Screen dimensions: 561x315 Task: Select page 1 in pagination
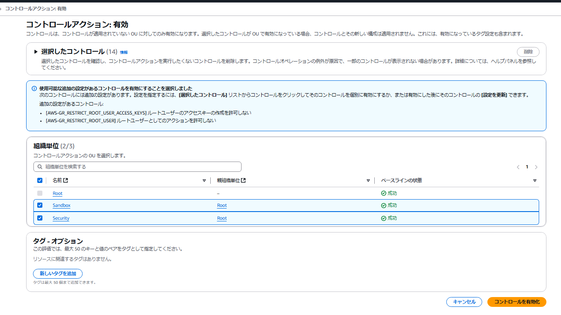(x=527, y=167)
